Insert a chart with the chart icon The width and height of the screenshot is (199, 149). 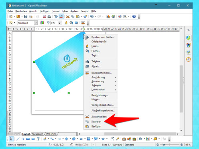(x=108, y=16)
